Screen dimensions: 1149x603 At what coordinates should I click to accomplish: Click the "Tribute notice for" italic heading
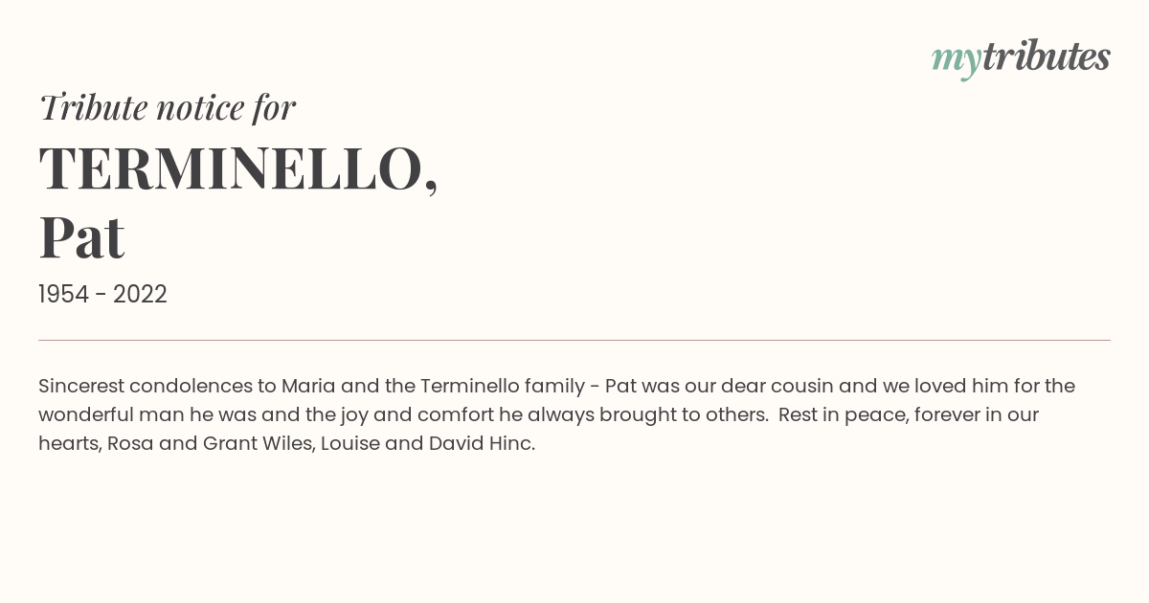tap(167, 107)
